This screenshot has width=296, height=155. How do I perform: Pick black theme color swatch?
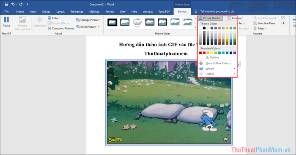(x=204, y=28)
